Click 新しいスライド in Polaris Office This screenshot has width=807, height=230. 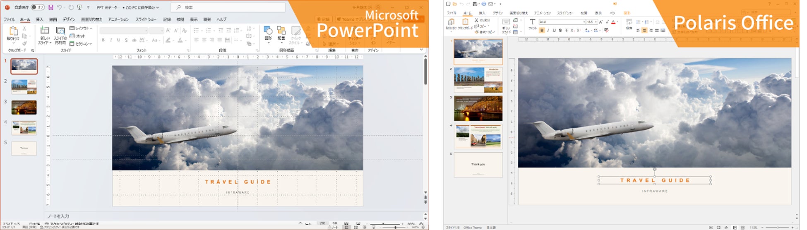pos(506,26)
